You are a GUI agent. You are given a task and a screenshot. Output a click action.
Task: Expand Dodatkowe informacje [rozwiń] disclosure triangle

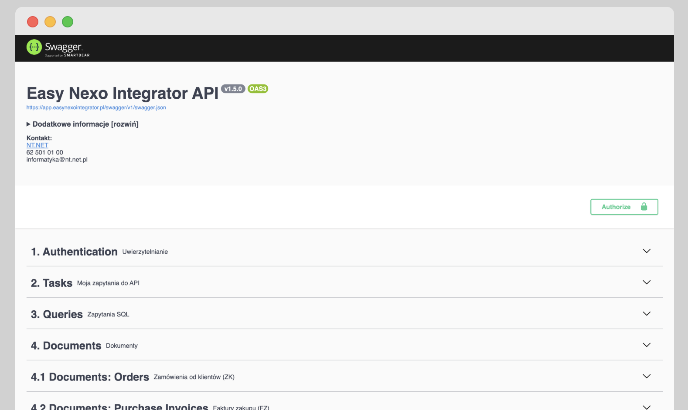click(x=28, y=124)
